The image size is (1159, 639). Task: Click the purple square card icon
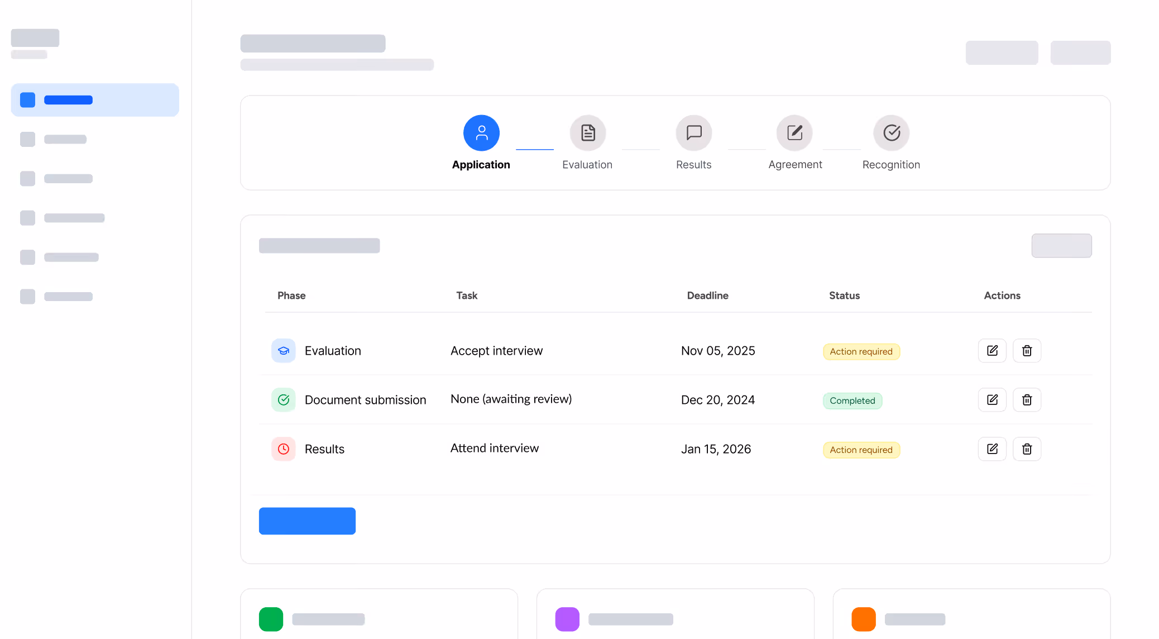[x=567, y=619]
